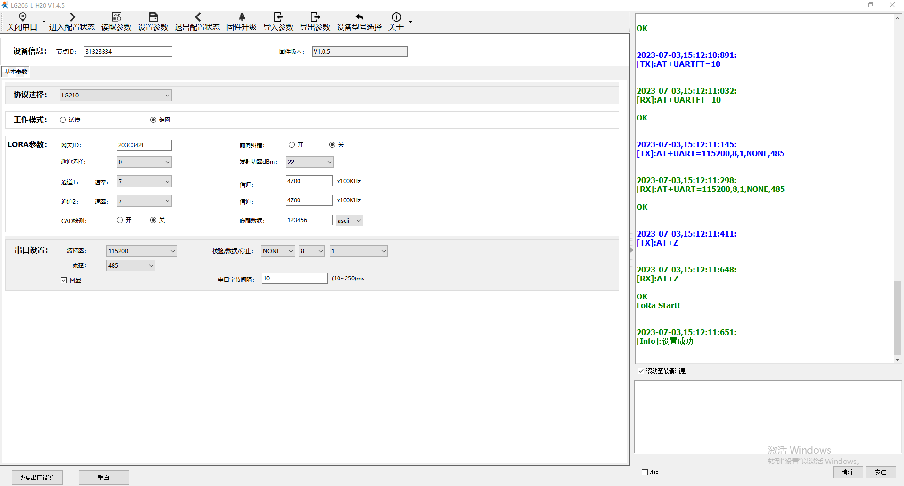Viewport: 904px width, 486px height.
Task: Select 透传 work mode radio button
Action: (63, 120)
